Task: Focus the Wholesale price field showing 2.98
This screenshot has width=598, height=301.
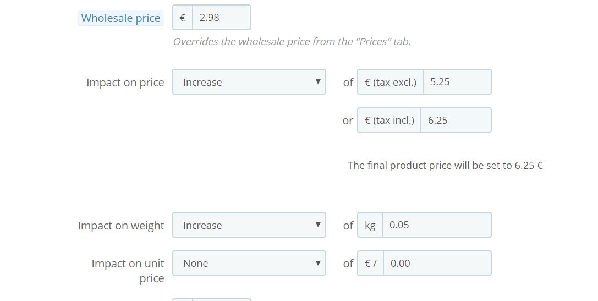Action: tap(221, 18)
